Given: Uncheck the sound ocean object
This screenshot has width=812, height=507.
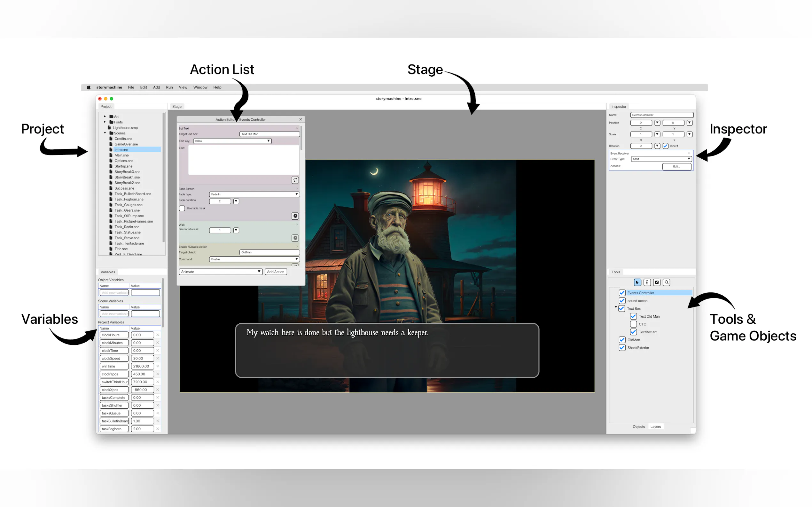Looking at the screenshot, I should tap(622, 301).
